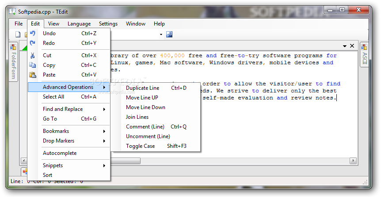This screenshot has height=198, width=381.
Task: Click the picture icon in the toolbar
Action: click(169, 34)
